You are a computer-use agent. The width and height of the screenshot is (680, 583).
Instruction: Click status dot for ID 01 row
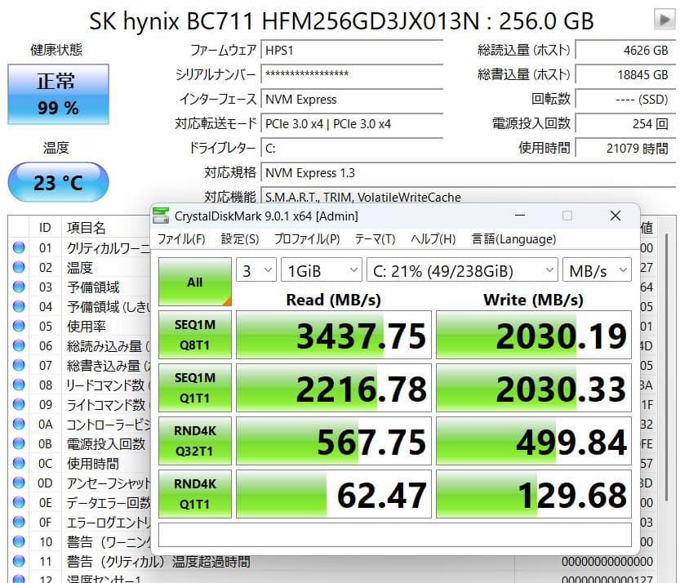[x=19, y=247]
